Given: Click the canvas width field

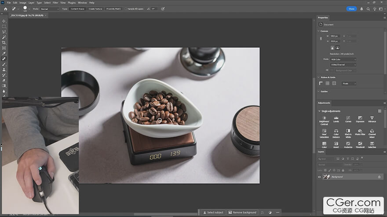Looking at the screenshot, I should pyautogui.click(x=335, y=36).
